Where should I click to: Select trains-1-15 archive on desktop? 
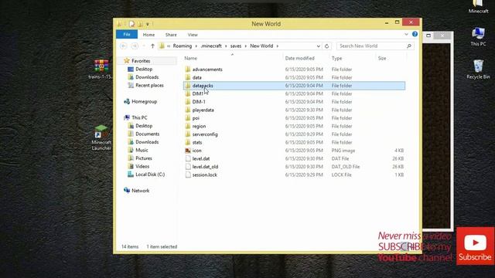(101, 69)
